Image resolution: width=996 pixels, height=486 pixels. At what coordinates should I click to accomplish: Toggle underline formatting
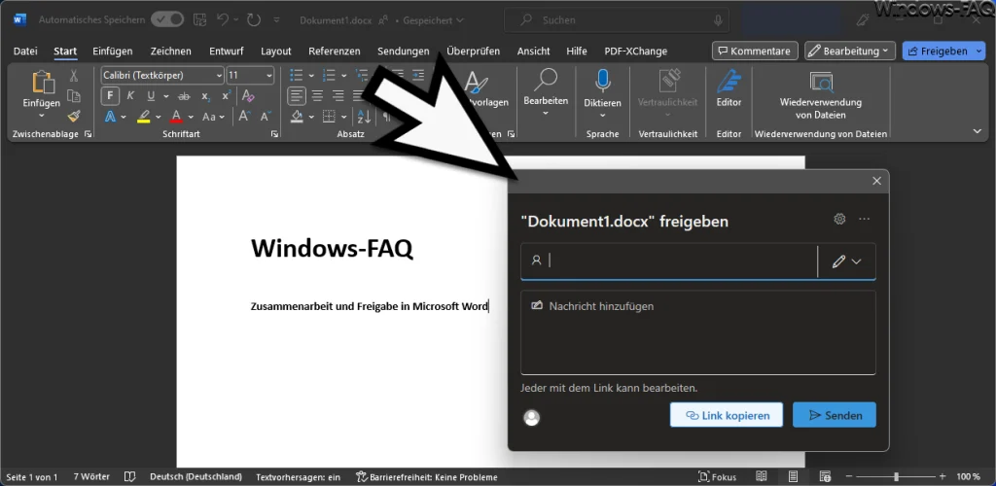point(151,96)
